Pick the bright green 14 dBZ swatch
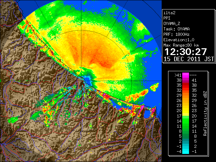Screen dimensions: 216x162 coord(186,121)
